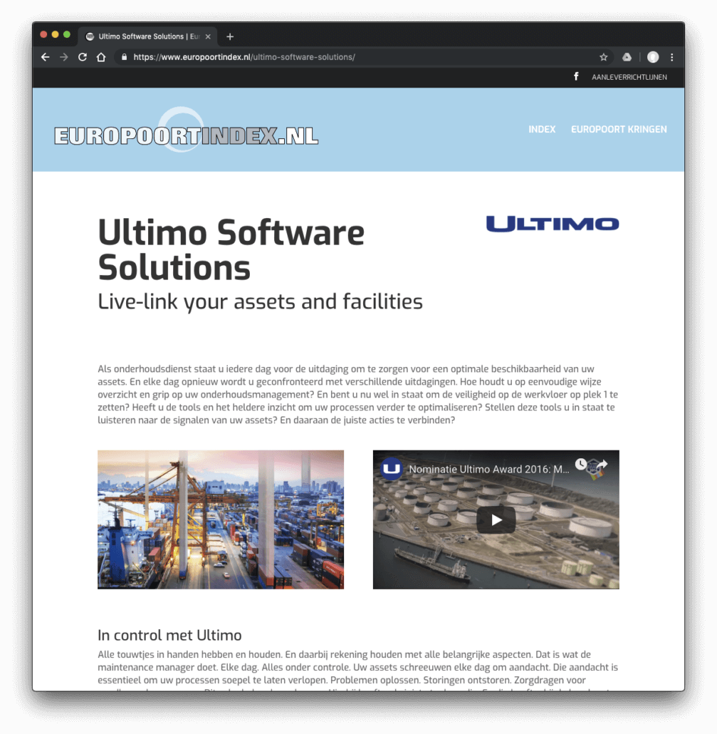Bookmark this page with the star icon
Viewport: 717px width, 734px height.
point(603,57)
